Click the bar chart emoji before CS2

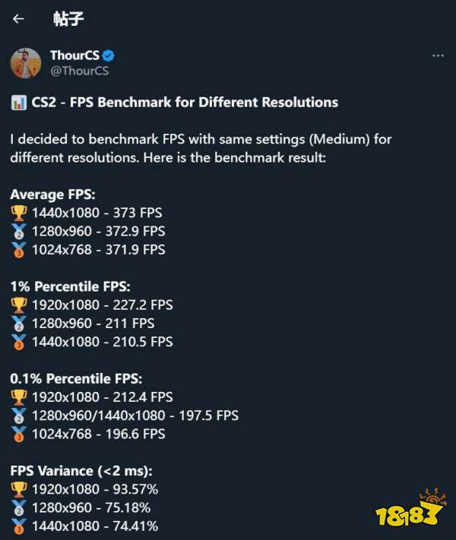(19, 103)
